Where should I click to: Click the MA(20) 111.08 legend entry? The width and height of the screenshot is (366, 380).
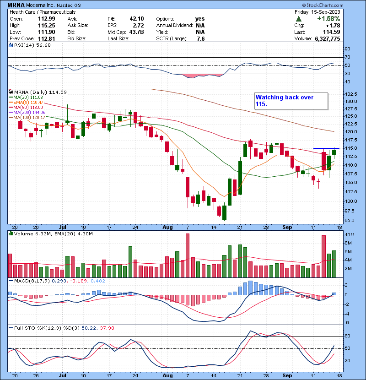click(26, 98)
